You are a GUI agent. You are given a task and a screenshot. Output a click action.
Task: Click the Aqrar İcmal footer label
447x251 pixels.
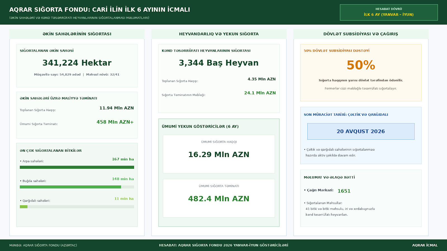coord(425,245)
